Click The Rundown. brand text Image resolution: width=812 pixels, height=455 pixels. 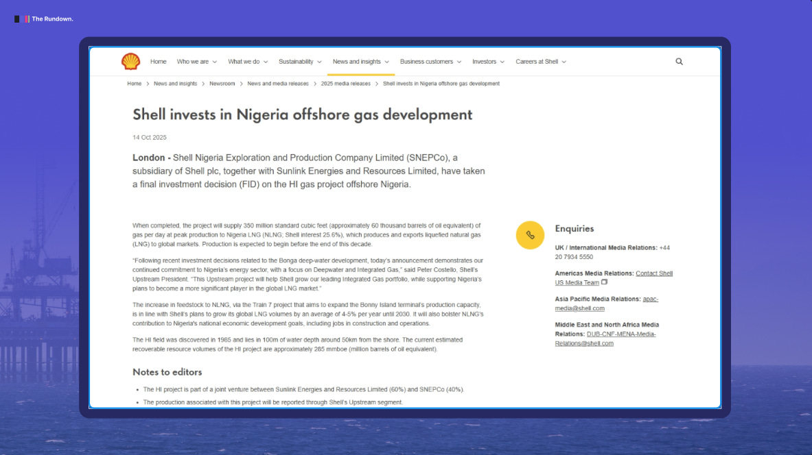[52, 19]
